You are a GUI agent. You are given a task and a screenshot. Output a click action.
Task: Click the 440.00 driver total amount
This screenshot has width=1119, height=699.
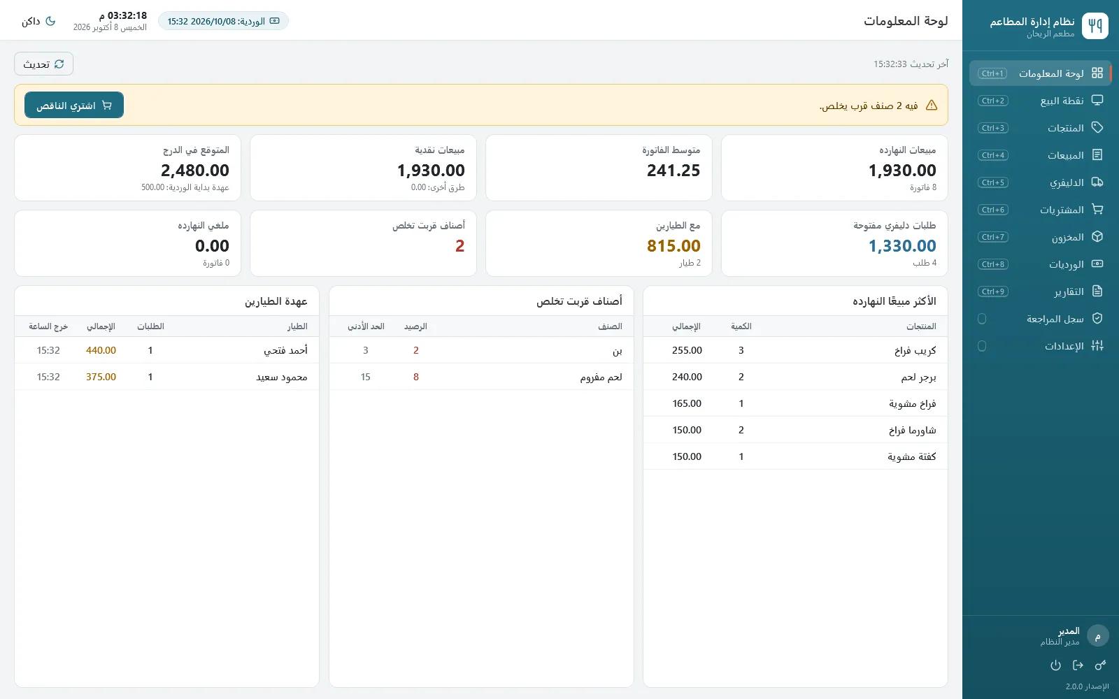[101, 350]
